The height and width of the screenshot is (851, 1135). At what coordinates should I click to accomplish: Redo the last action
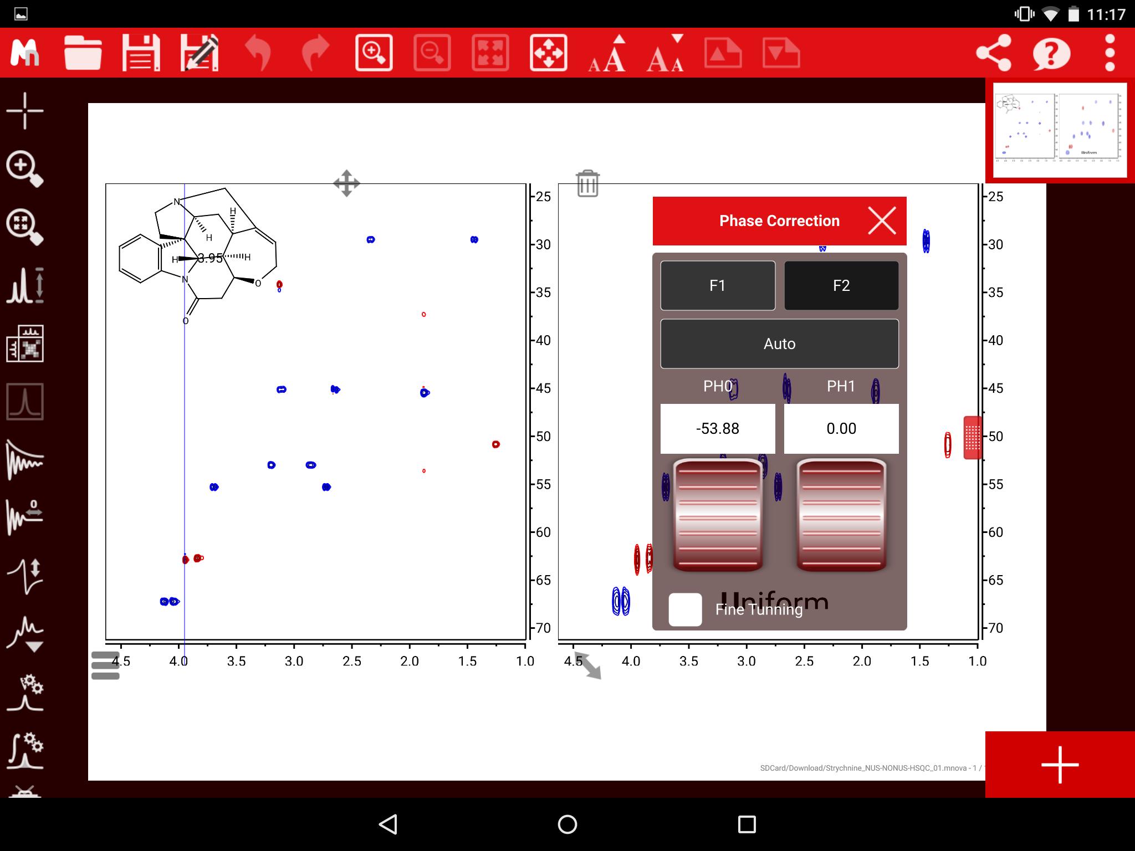tap(316, 53)
